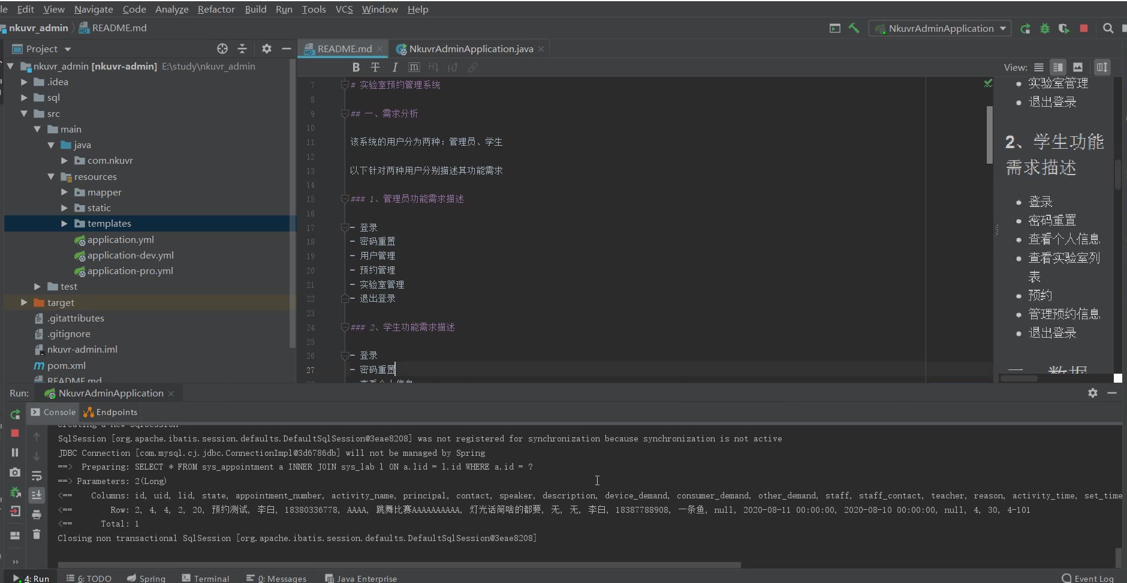Click the Build project hammer icon
Viewport: 1127px width, 583px height.
tap(854, 28)
